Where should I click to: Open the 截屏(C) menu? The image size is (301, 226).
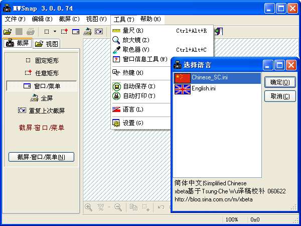tap(69, 19)
